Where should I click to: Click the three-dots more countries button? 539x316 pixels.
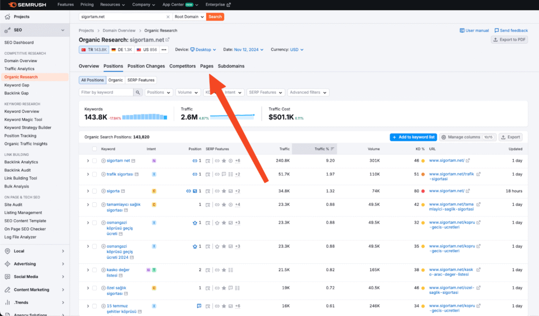[x=164, y=50]
